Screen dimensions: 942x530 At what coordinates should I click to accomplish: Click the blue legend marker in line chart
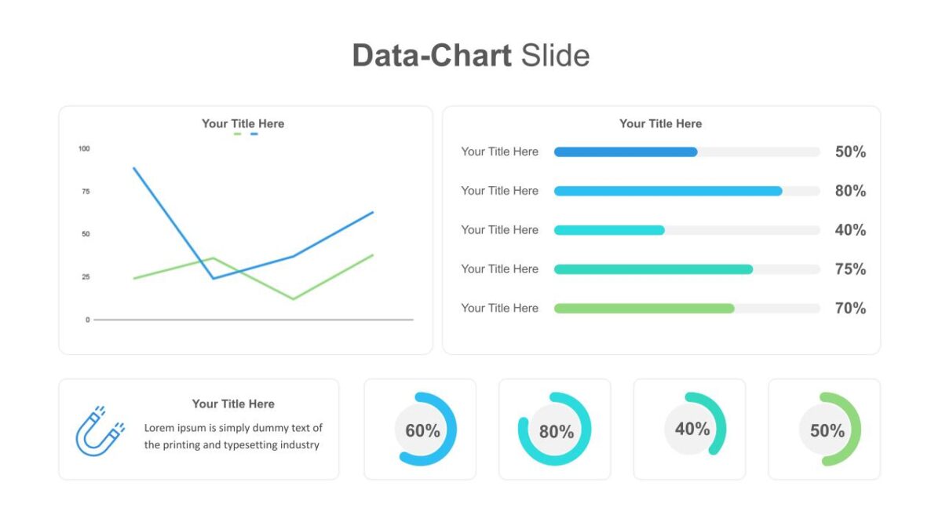point(254,134)
